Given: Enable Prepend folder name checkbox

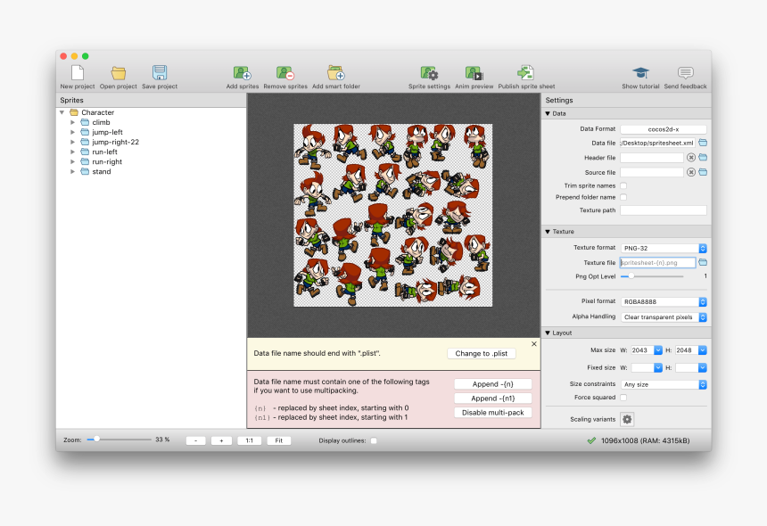Looking at the screenshot, I should pyautogui.click(x=623, y=197).
